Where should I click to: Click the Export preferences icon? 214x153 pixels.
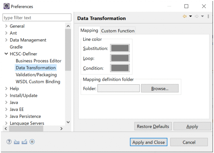[x=24, y=142]
